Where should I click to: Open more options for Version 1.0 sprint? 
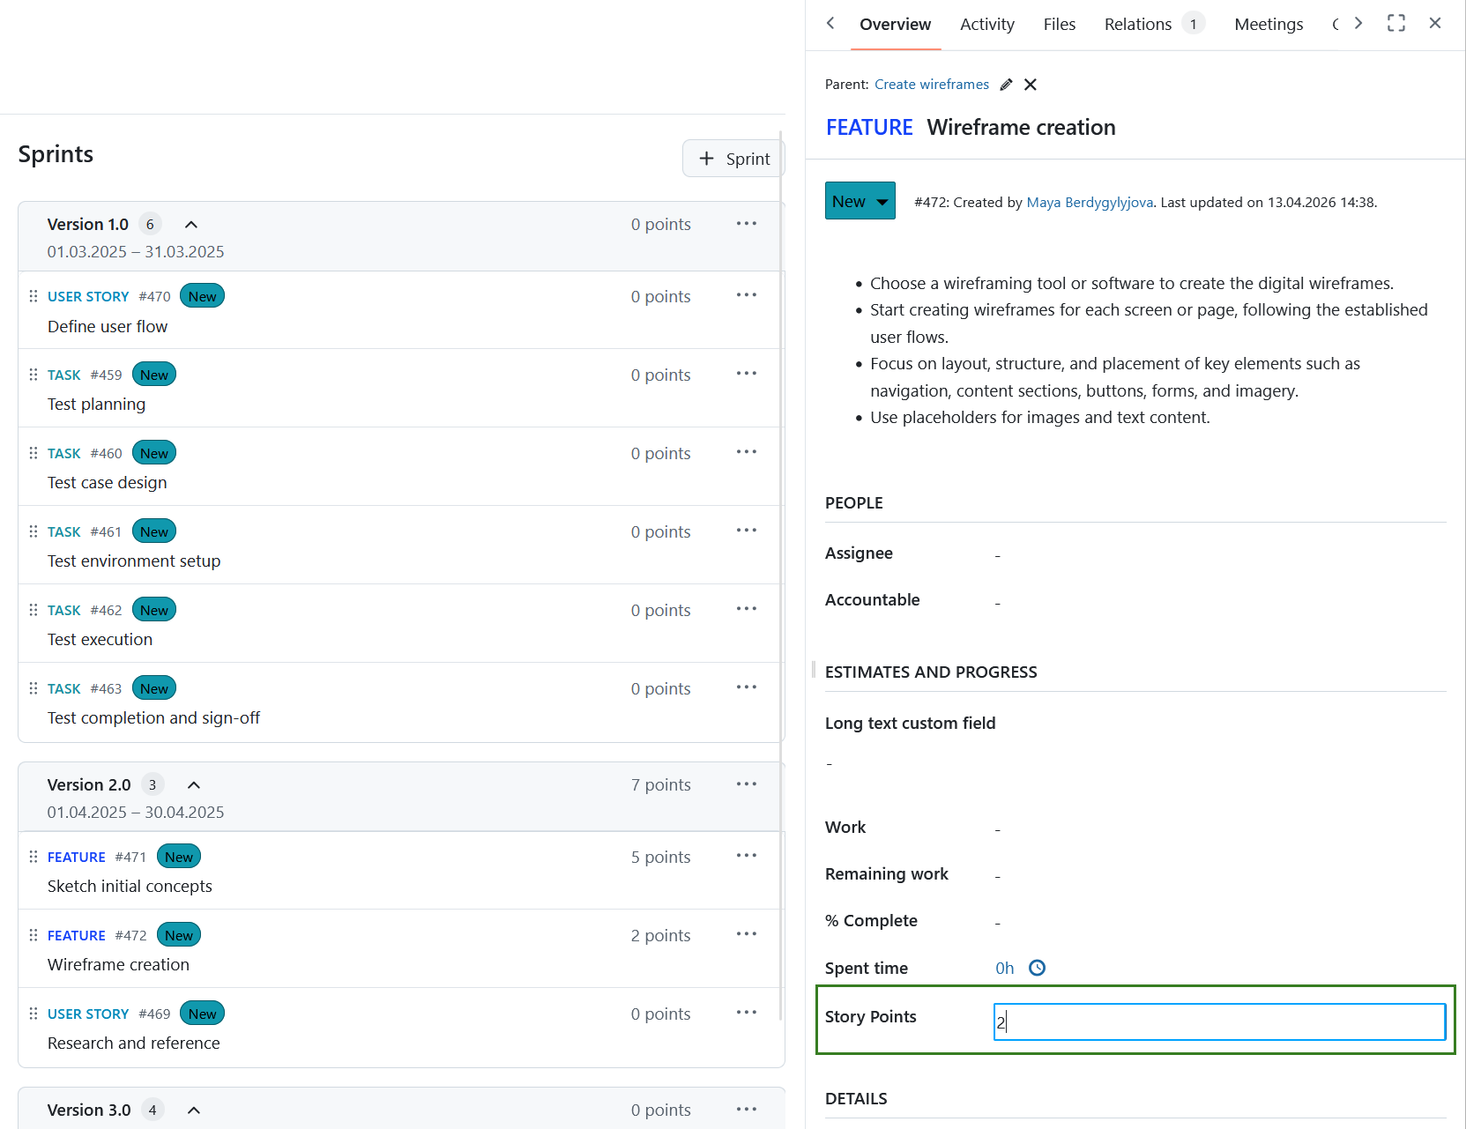tap(746, 223)
